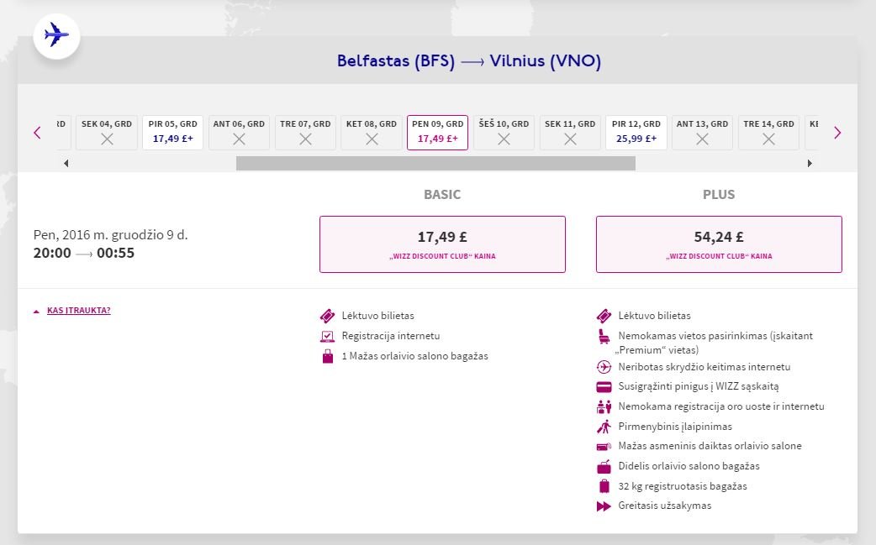Click the flight date Pen, 2016 m. gruodžio 9 d.
The height and width of the screenshot is (545, 876).
111,235
